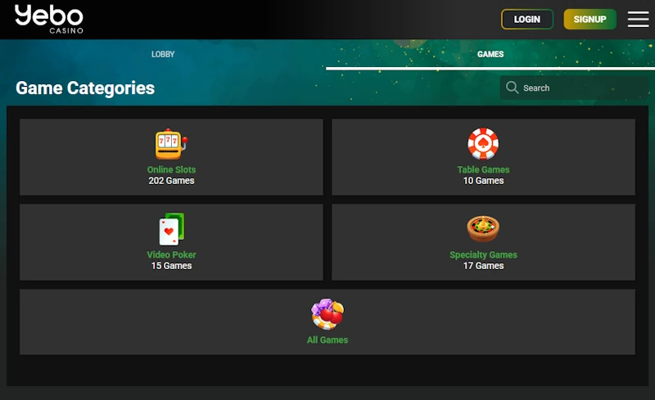Open the Video Poker link
655x400 pixels.
(x=171, y=254)
